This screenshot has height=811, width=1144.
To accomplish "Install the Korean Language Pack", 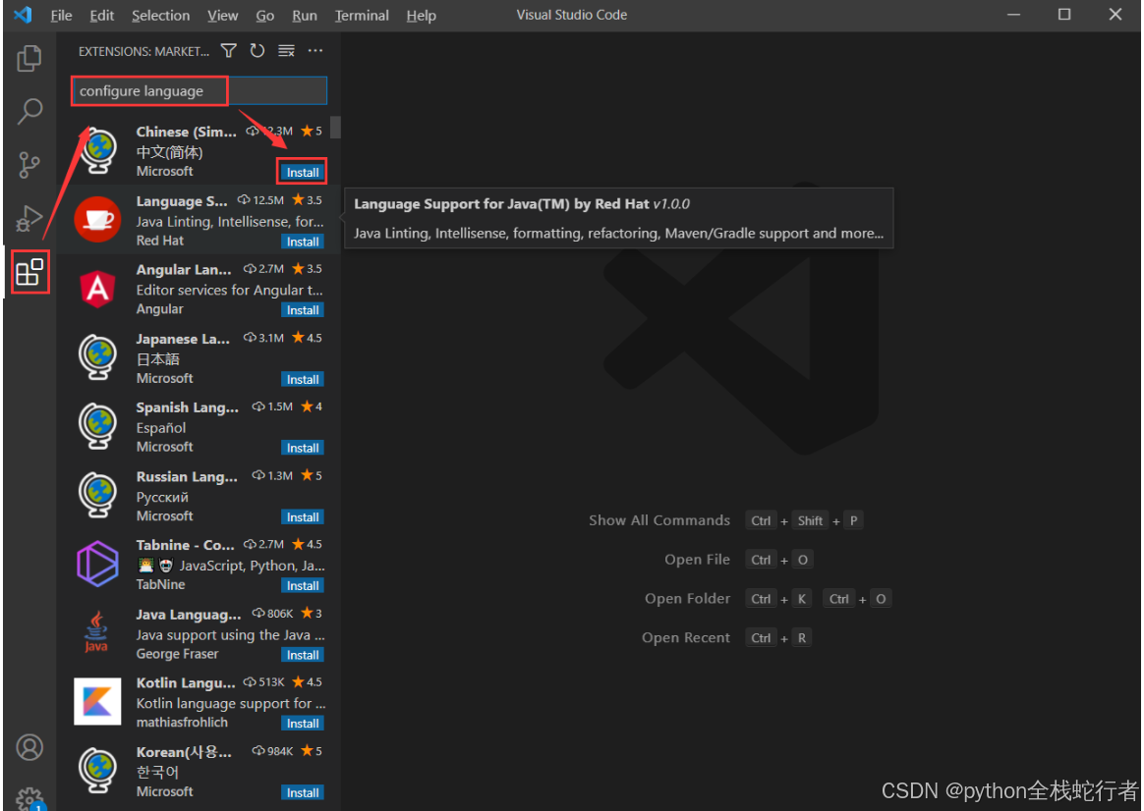I will [x=302, y=792].
